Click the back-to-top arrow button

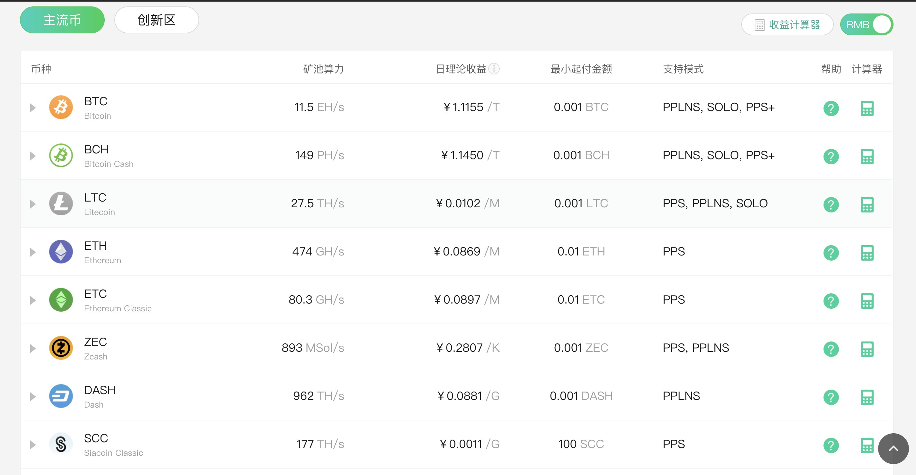pyautogui.click(x=893, y=448)
